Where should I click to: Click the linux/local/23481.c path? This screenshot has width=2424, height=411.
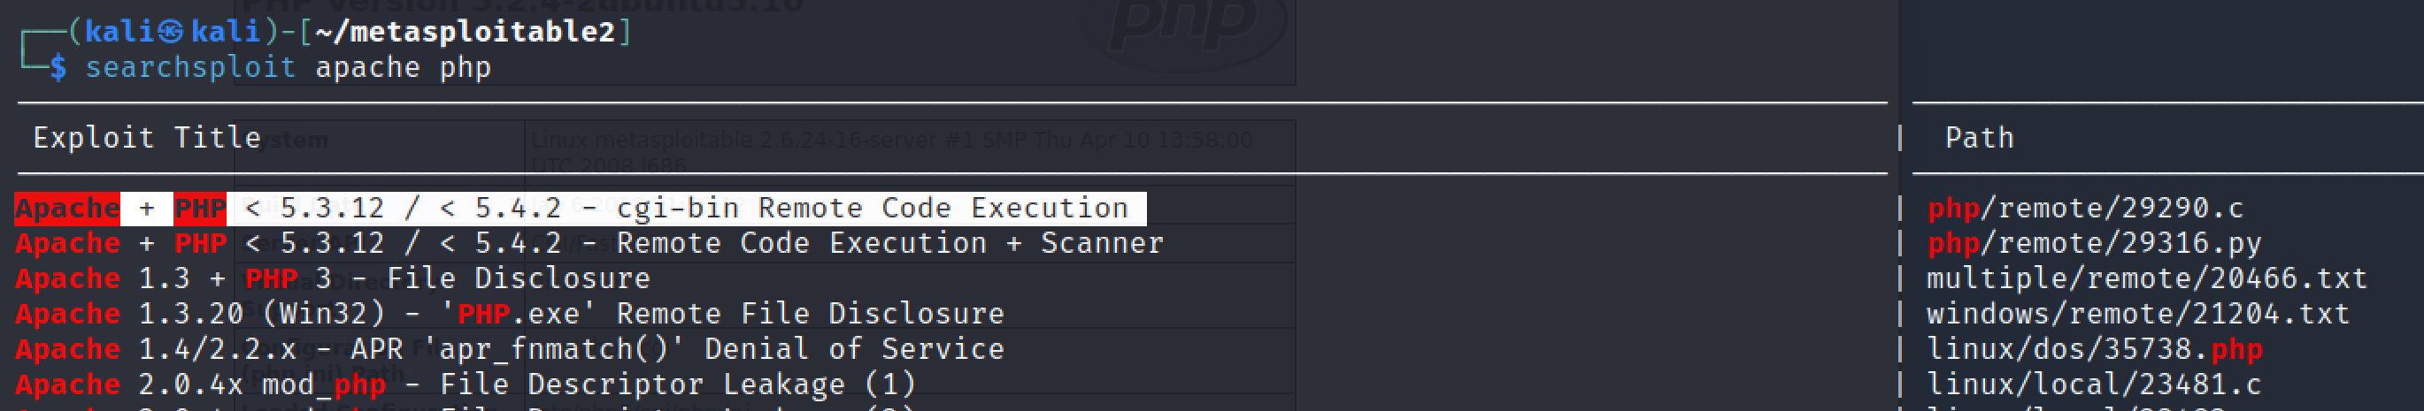click(2093, 384)
